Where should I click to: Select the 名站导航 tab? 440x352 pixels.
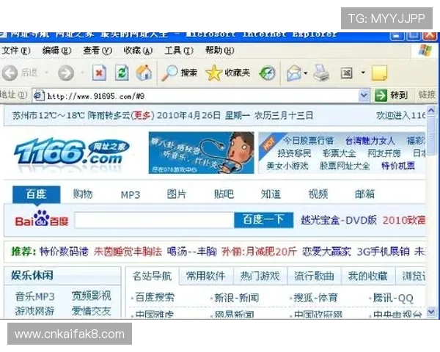[x=152, y=276]
